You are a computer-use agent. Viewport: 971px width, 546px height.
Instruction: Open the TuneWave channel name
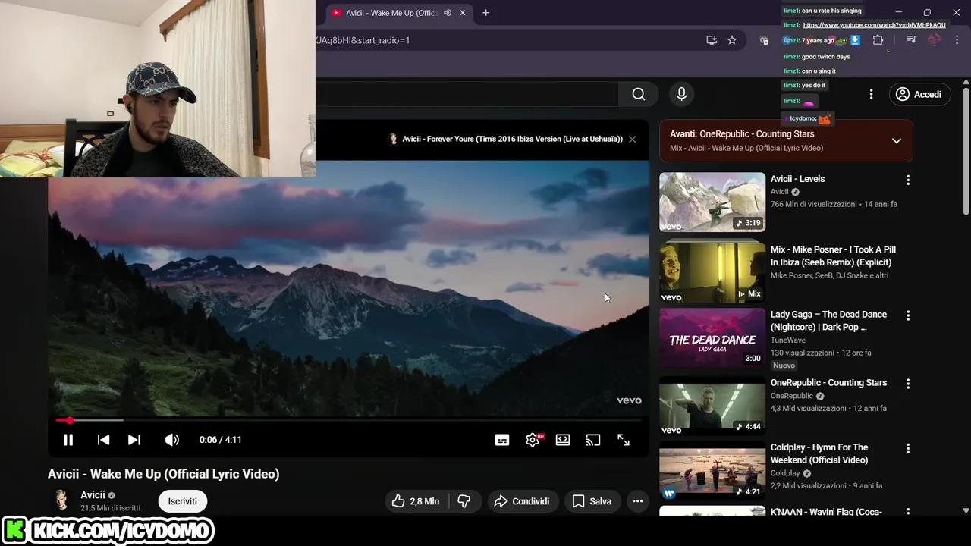tap(788, 340)
